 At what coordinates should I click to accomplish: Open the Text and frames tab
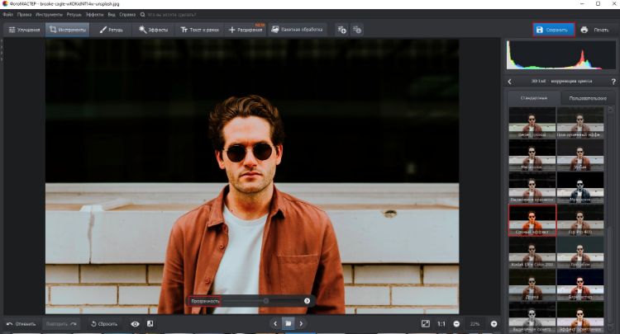click(199, 30)
